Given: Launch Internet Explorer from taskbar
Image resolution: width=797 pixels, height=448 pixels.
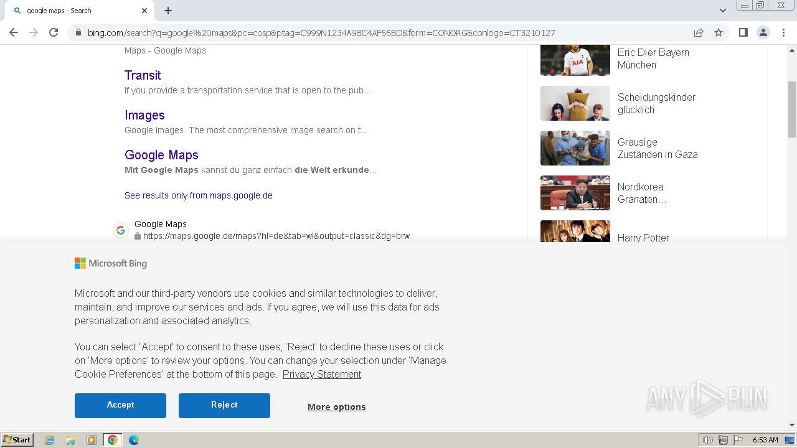Looking at the screenshot, I should (x=49, y=440).
